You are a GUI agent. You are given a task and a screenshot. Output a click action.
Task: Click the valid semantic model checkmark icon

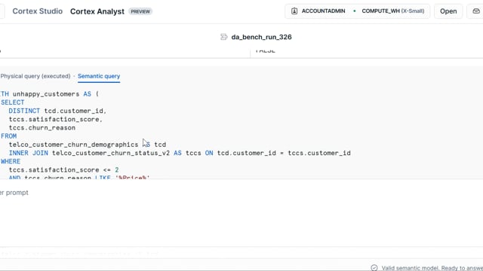click(x=374, y=268)
